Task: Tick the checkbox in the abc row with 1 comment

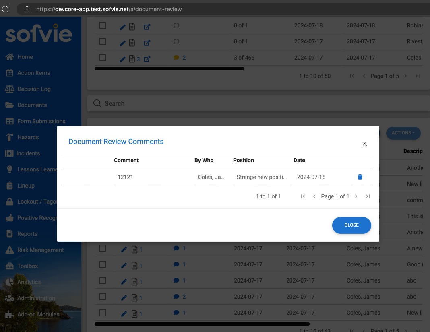Action: click(103, 280)
